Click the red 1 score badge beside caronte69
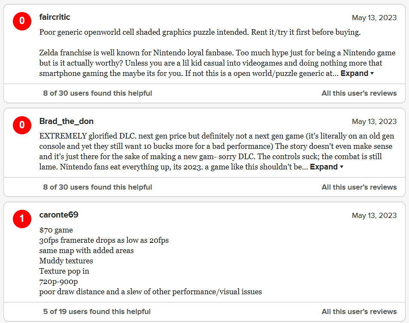Viewport: 409px width, 323px height. (22, 219)
